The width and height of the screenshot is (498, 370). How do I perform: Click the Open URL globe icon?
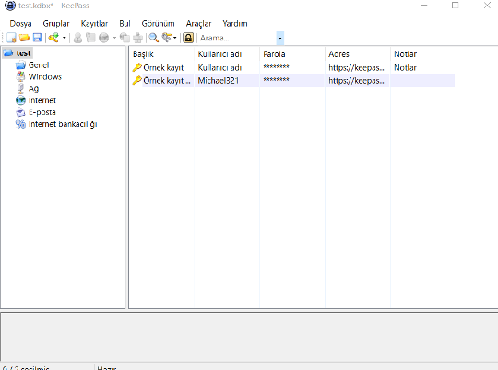click(104, 38)
